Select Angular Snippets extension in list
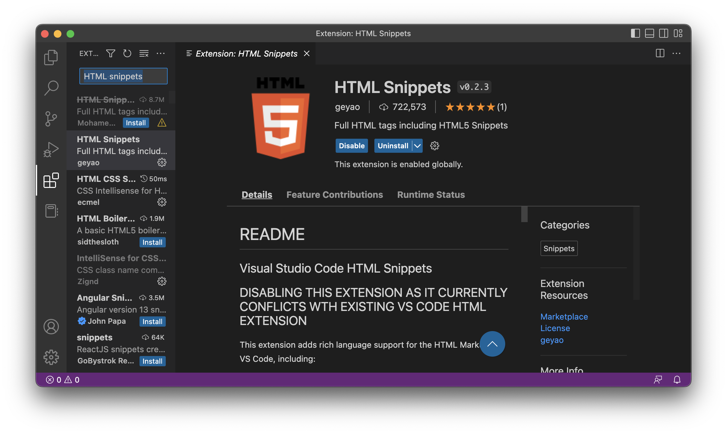Viewport: 727px width, 434px height. point(121,309)
